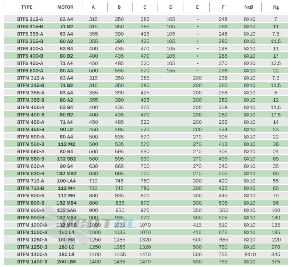Image resolution: width=291 pixels, height=267 pixels.
Task: Click the BTFM 355-B row label
Action: point(30,100)
